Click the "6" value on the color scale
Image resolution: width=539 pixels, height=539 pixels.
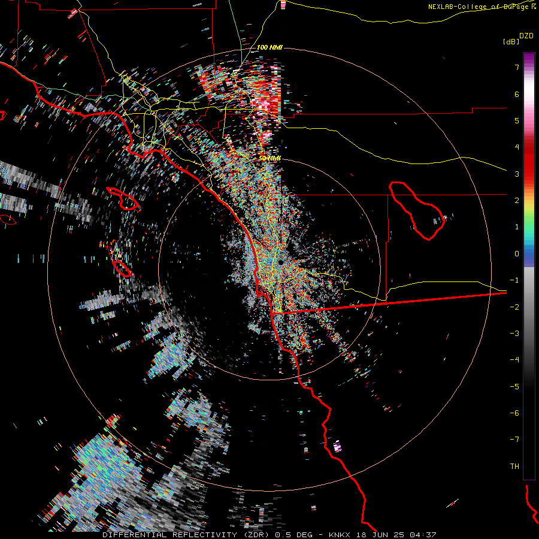coord(517,94)
